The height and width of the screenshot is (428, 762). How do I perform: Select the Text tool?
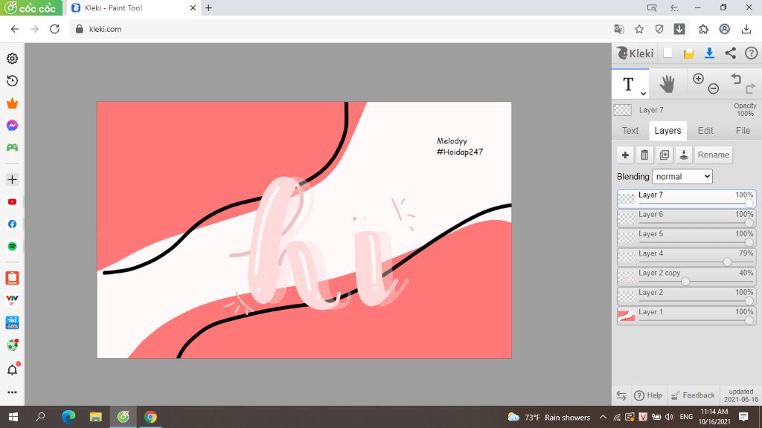(x=628, y=84)
